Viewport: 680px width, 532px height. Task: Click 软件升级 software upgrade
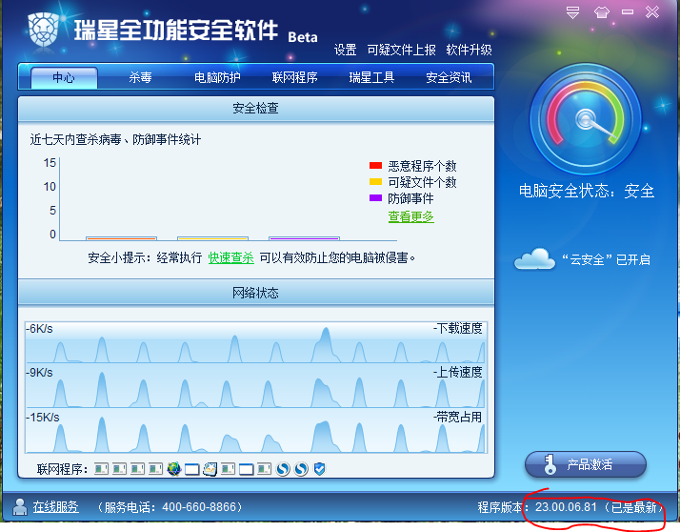click(469, 50)
